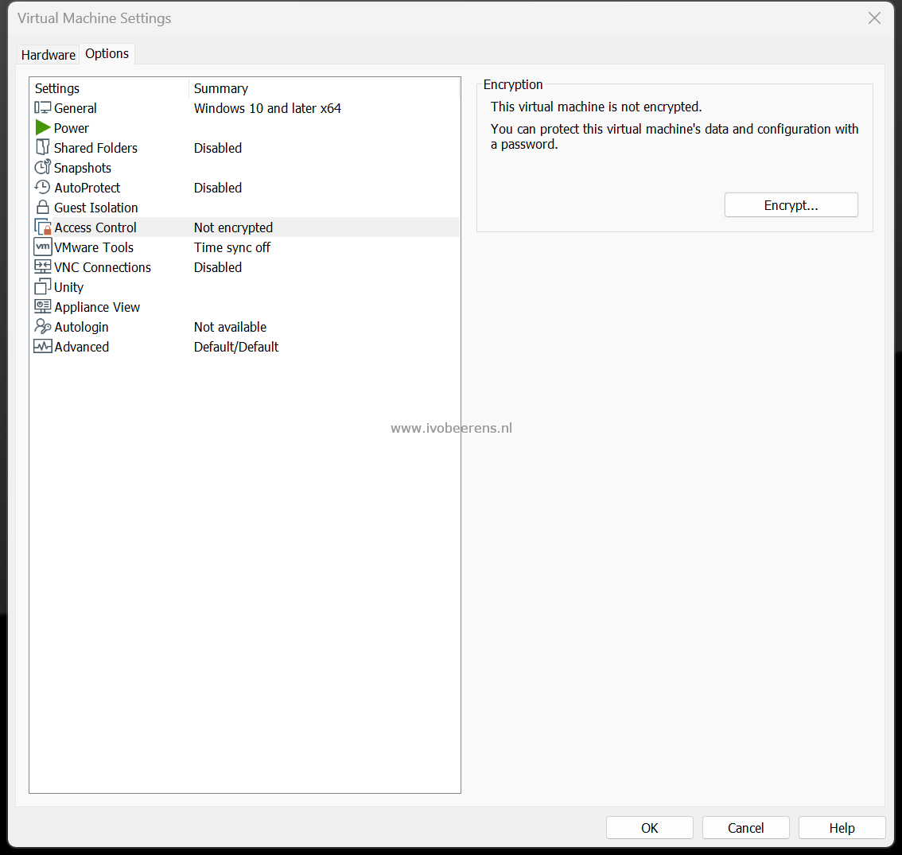902x855 pixels.
Task: Open Help for VM settings
Action: point(842,828)
